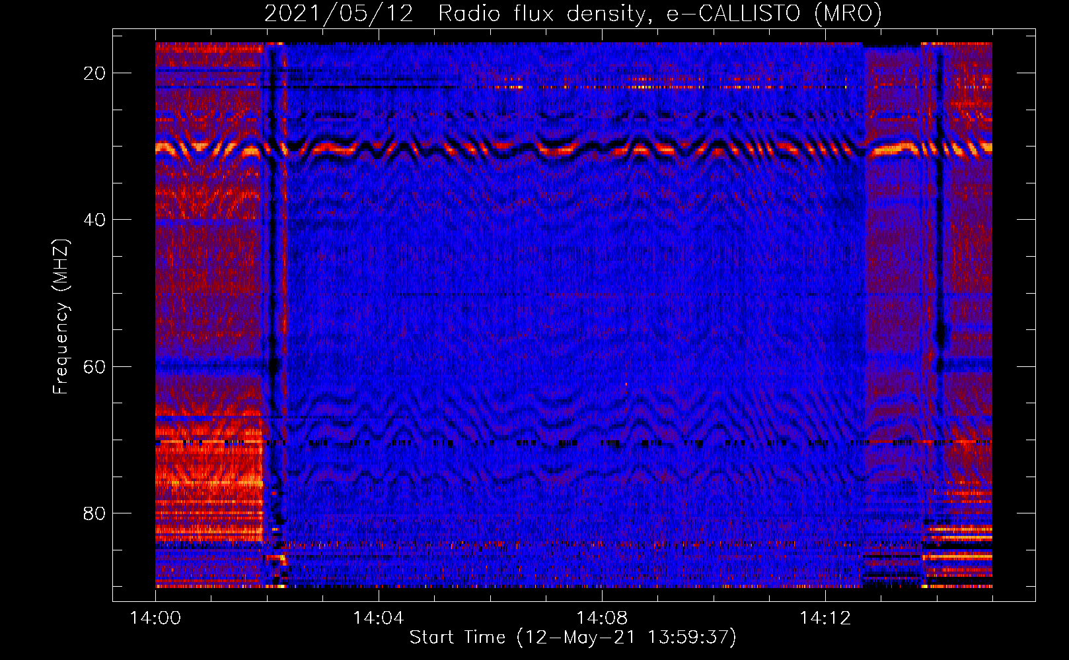Viewport: 1069px width, 660px height.
Task: Click the '20' frequency tick label
Action: [94, 73]
